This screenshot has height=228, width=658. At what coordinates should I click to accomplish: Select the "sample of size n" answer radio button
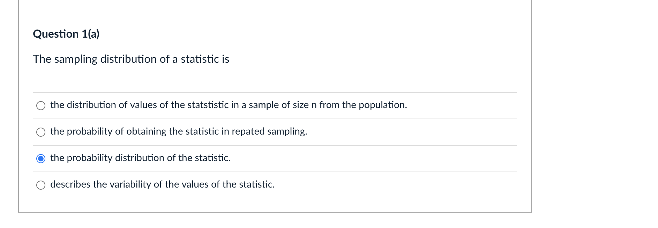[41, 106]
